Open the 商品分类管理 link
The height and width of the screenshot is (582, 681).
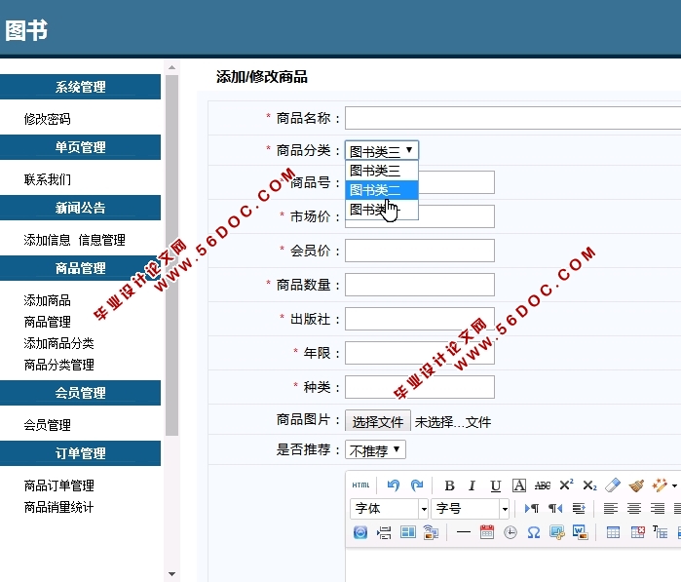(x=59, y=365)
